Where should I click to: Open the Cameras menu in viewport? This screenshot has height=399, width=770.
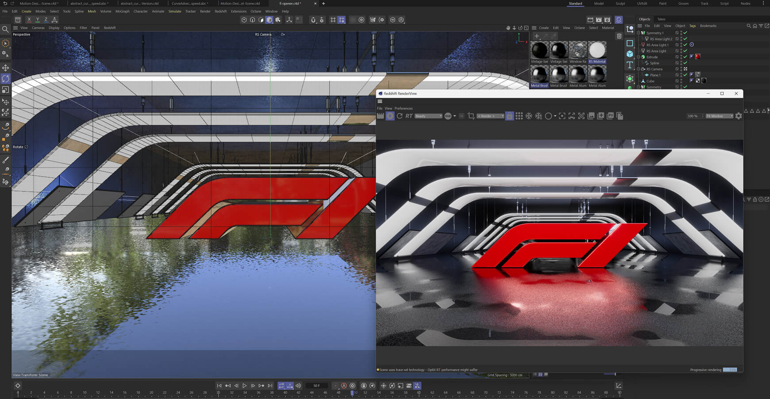pyautogui.click(x=38, y=28)
